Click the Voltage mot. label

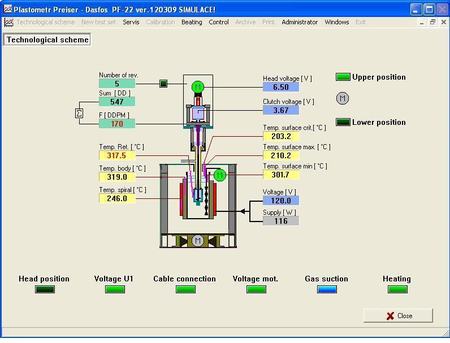pos(256,279)
